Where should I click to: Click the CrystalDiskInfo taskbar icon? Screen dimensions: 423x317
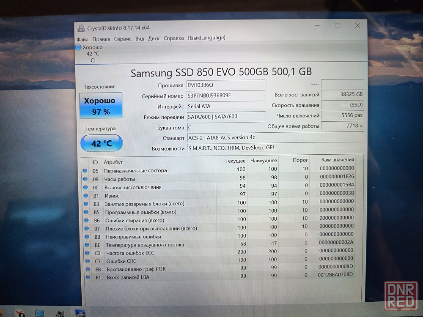point(80,313)
